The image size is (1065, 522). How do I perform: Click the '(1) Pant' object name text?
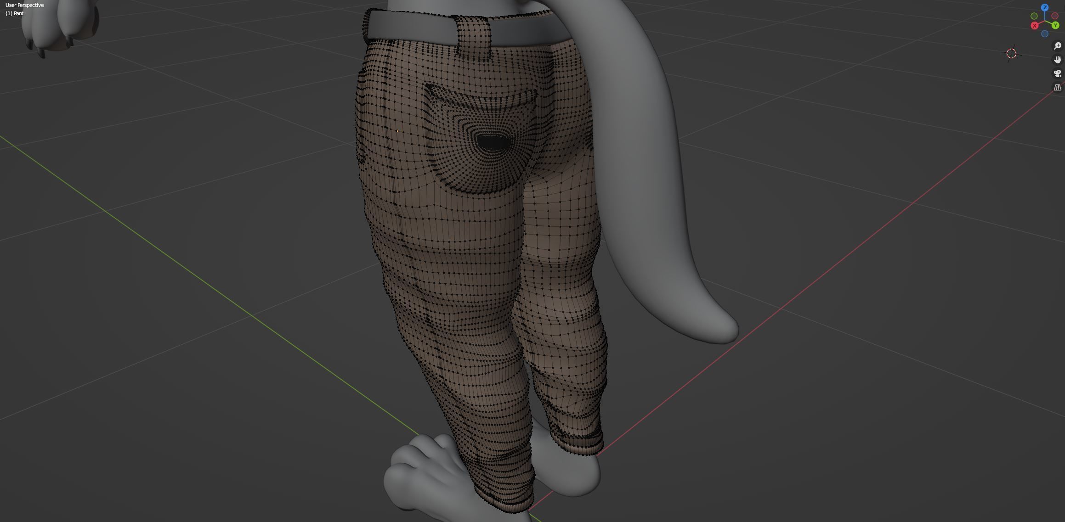15,13
